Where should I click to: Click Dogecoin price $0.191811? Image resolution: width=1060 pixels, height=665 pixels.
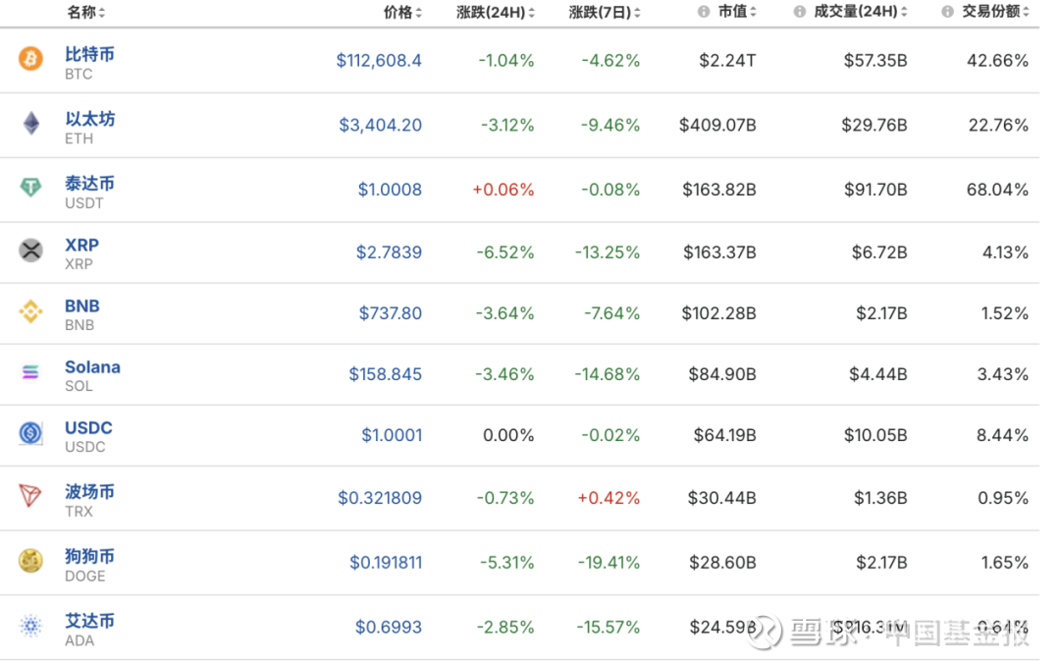click(386, 563)
